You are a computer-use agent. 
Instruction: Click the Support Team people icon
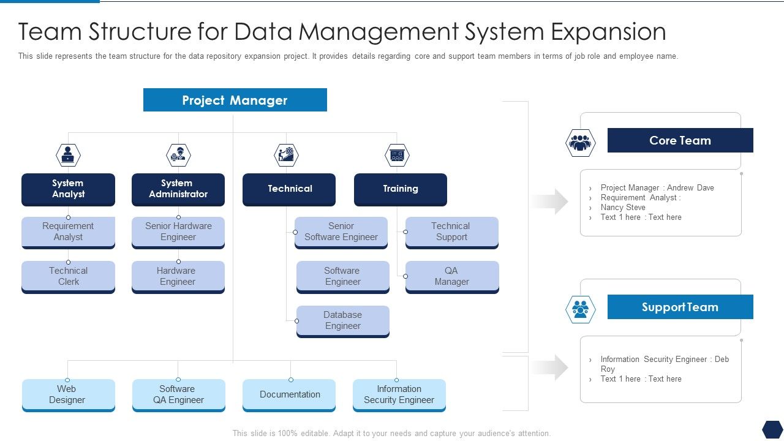coord(580,309)
